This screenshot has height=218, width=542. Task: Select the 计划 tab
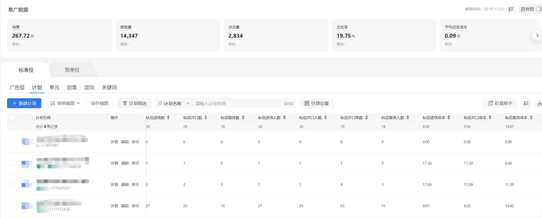coord(37,87)
